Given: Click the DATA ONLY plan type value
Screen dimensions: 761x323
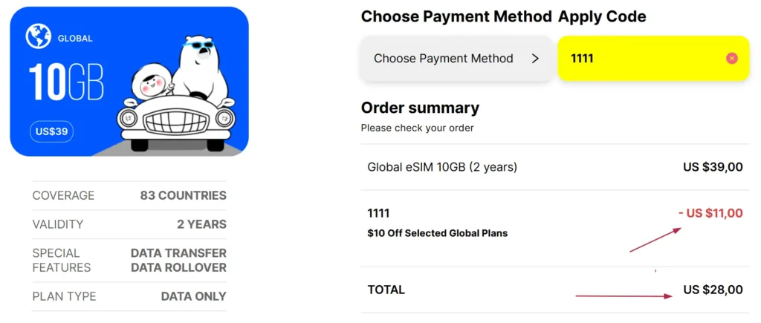Looking at the screenshot, I should click(x=194, y=296).
